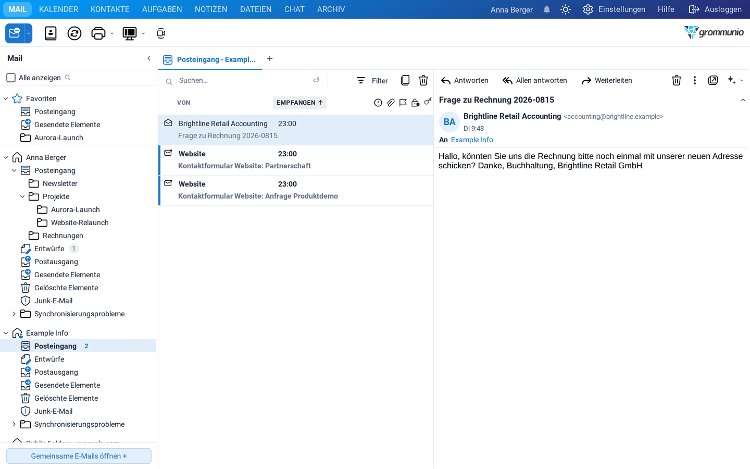750x469 pixels.
Task: Check the Alle anzeigen checkbox
Action: [10, 78]
